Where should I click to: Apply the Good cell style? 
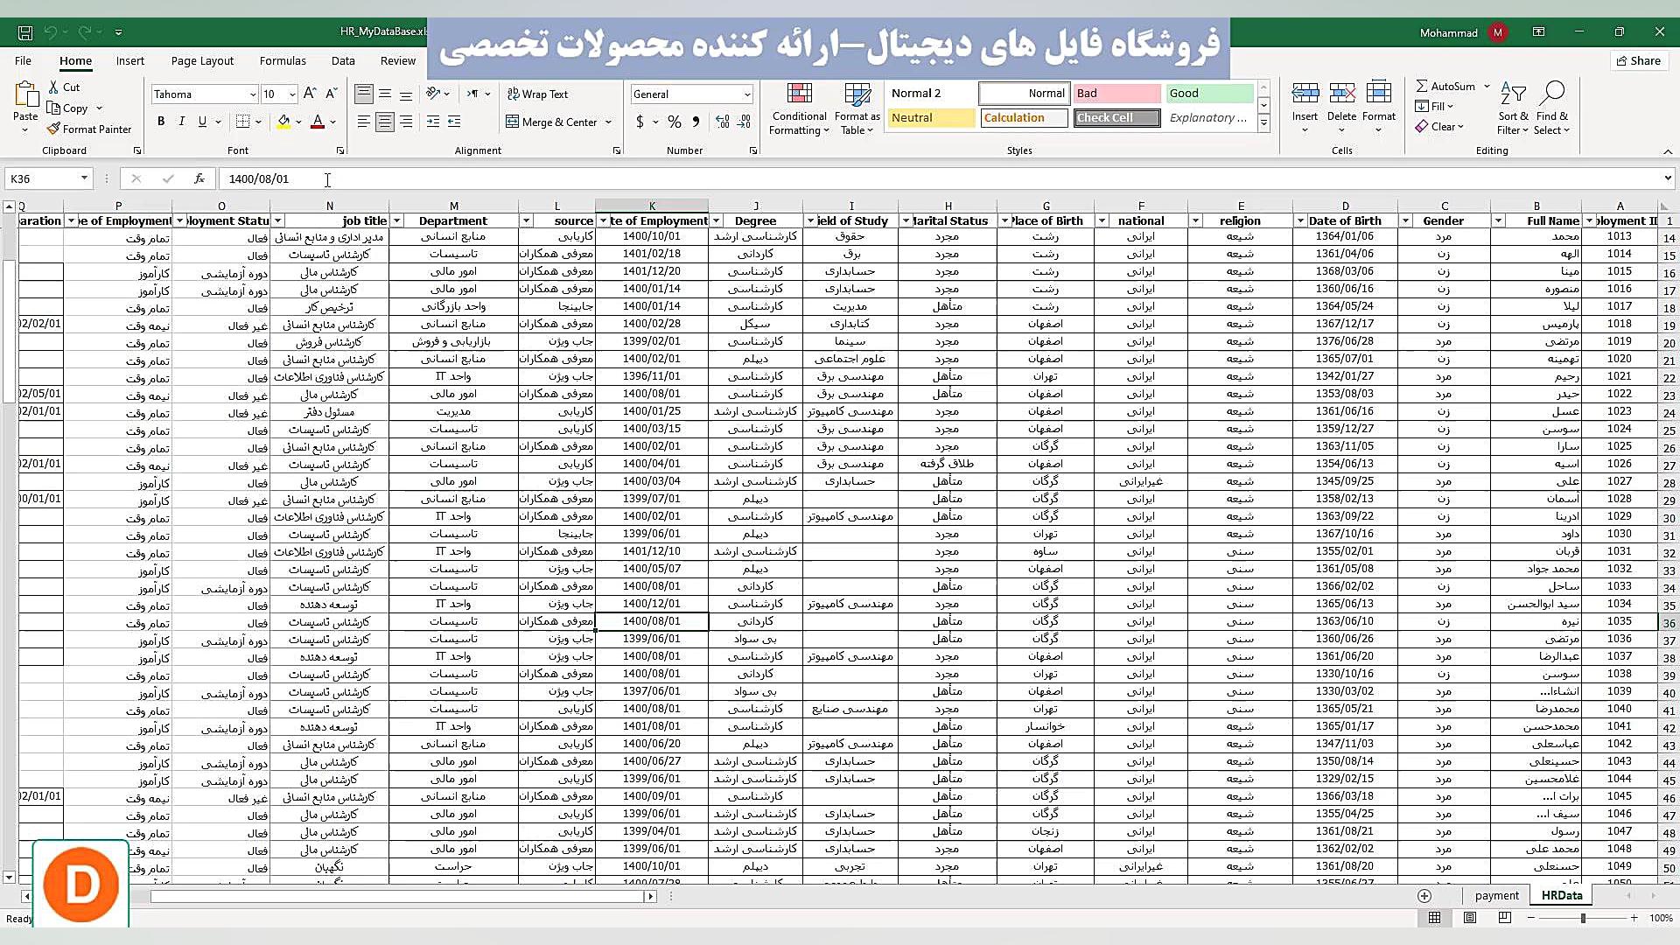[1209, 94]
